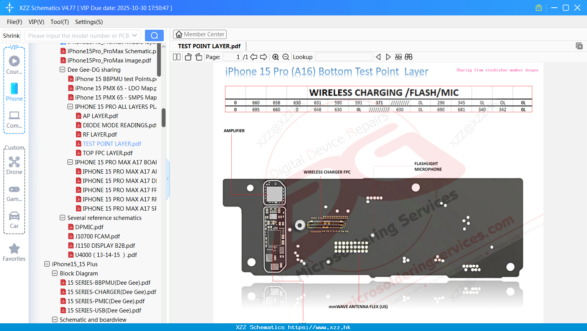Open RF LAYER.pdf file

click(x=100, y=135)
